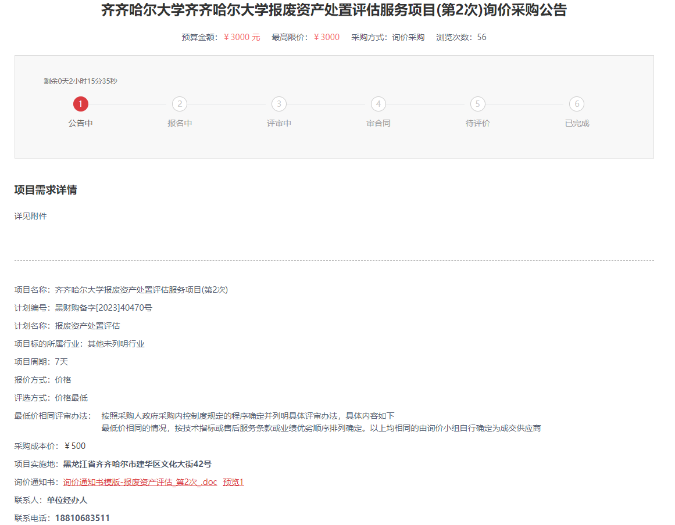Click the 报名中 stage label
Image resolution: width=675 pixels, height=525 pixels.
(x=180, y=123)
